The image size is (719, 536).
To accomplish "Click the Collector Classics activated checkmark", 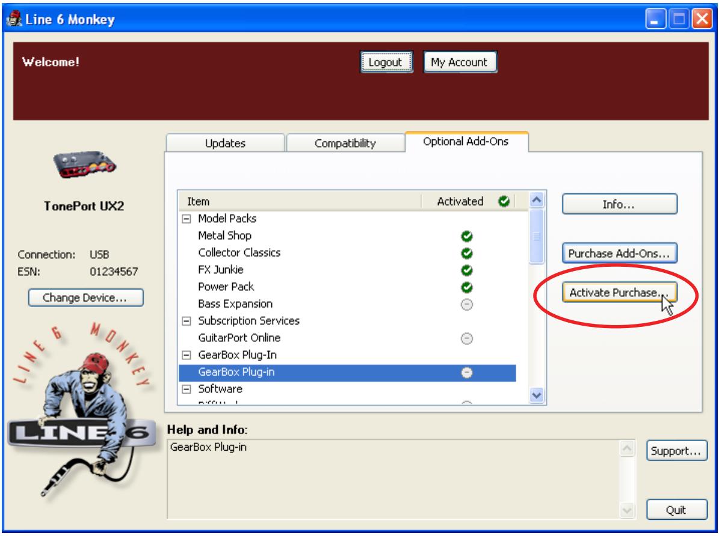I will point(467,253).
